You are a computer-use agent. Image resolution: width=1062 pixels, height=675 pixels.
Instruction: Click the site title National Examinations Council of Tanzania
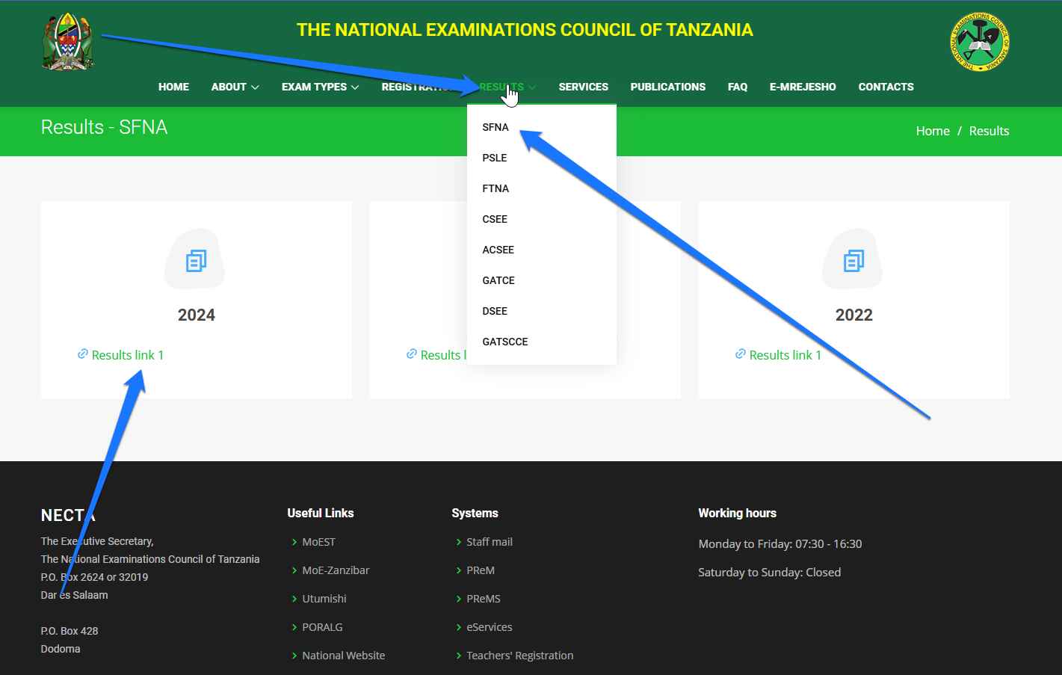[525, 30]
